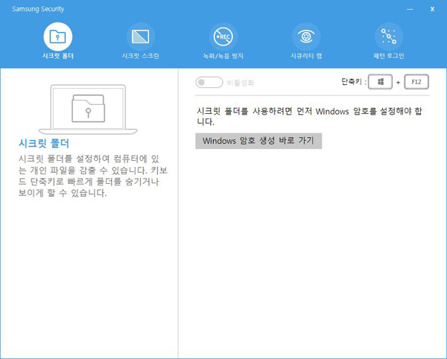Viewport: 447px width, 359px height.
Task: Close the Samsung Security window
Action: [432, 9]
